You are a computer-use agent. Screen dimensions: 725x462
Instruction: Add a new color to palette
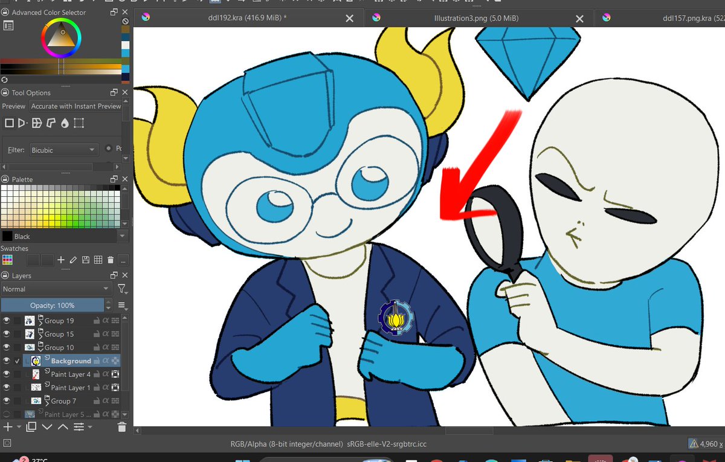pyautogui.click(x=61, y=260)
